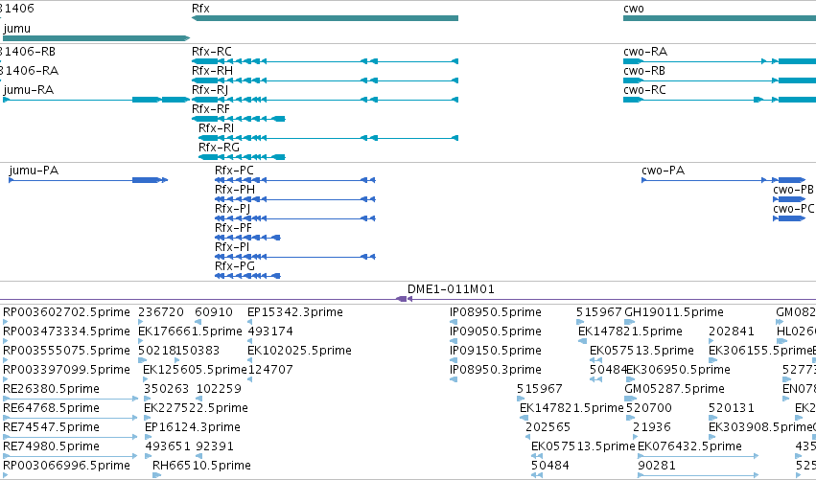The image size is (816, 480).
Task: Click the Rfx-PF protein label
Action: (233, 228)
